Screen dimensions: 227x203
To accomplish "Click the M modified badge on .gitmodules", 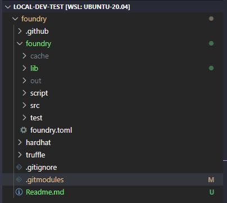I will pos(211,180).
